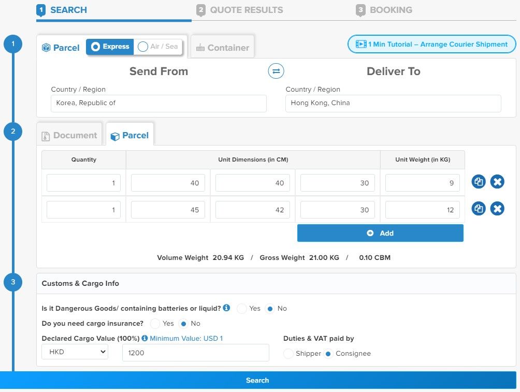
Task: Switch to the Container tab
Action: [223, 48]
